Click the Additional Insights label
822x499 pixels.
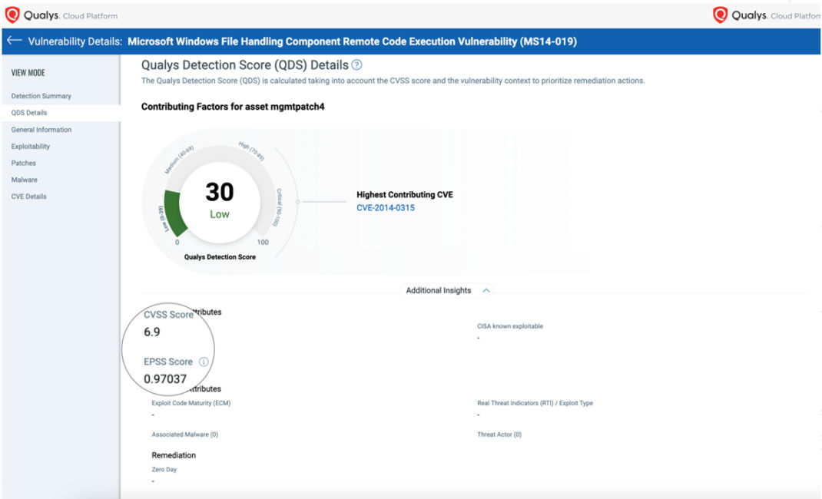click(440, 290)
